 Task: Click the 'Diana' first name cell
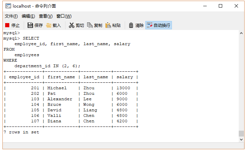[x=54, y=121]
